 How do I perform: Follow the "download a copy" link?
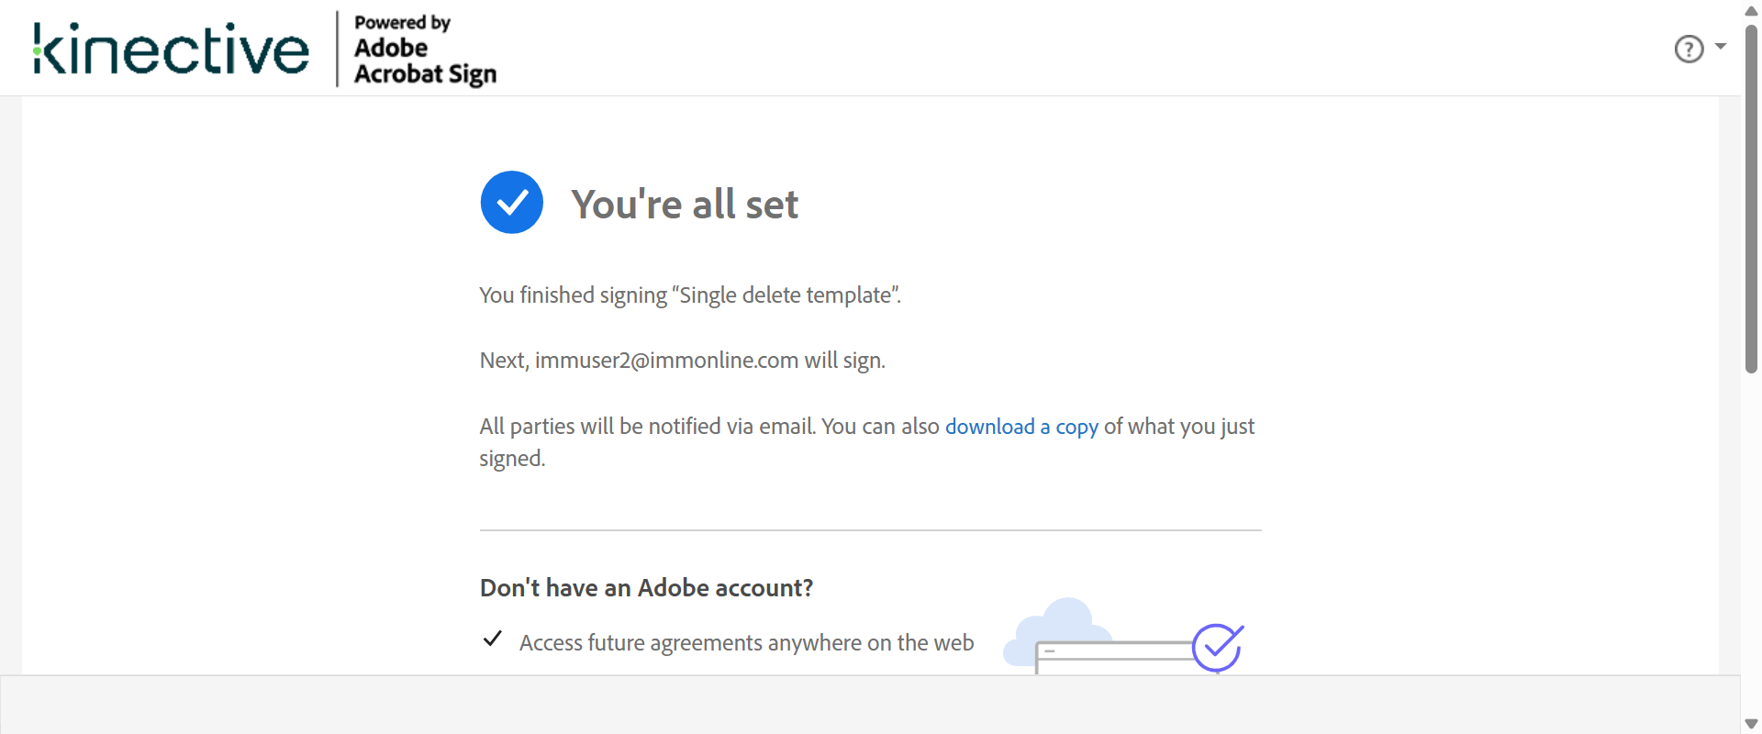1021,427
